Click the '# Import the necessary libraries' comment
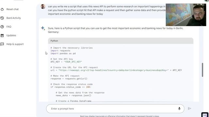Screen dimensions: 209x117 (x=72, y=48)
